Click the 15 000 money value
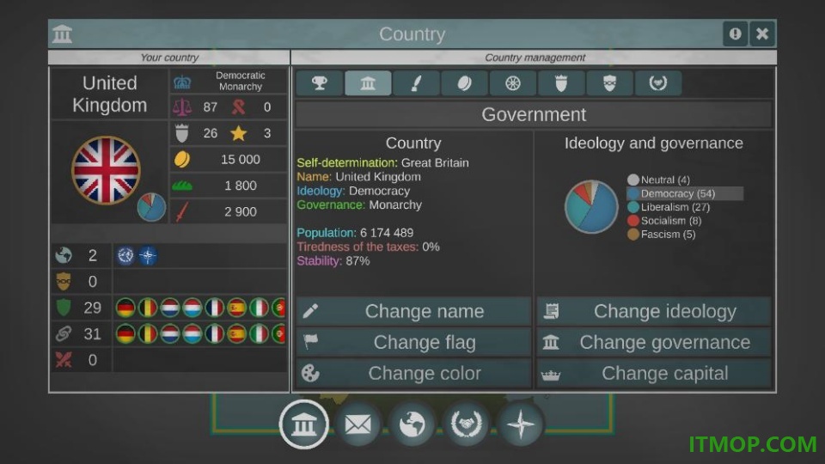 241,160
